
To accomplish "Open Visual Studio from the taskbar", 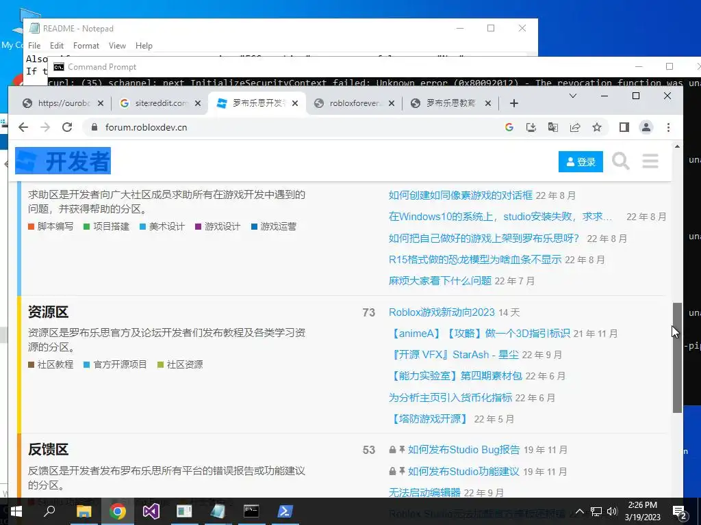I will [151, 511].
